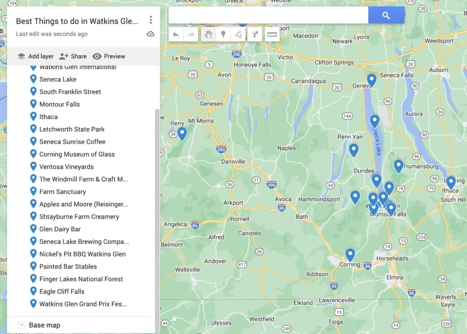This screenshot has height=334, width=467.
Task: Click the map marker below Dundee
Action: tap(376, 180)
